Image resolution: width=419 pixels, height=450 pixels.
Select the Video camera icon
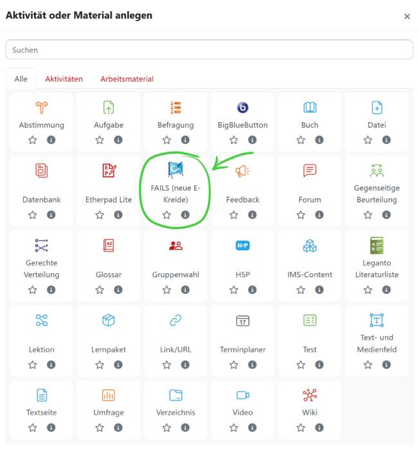click(243, 395)
